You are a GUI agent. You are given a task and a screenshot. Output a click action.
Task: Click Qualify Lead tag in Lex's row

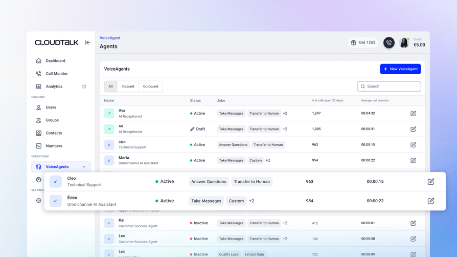229,254
